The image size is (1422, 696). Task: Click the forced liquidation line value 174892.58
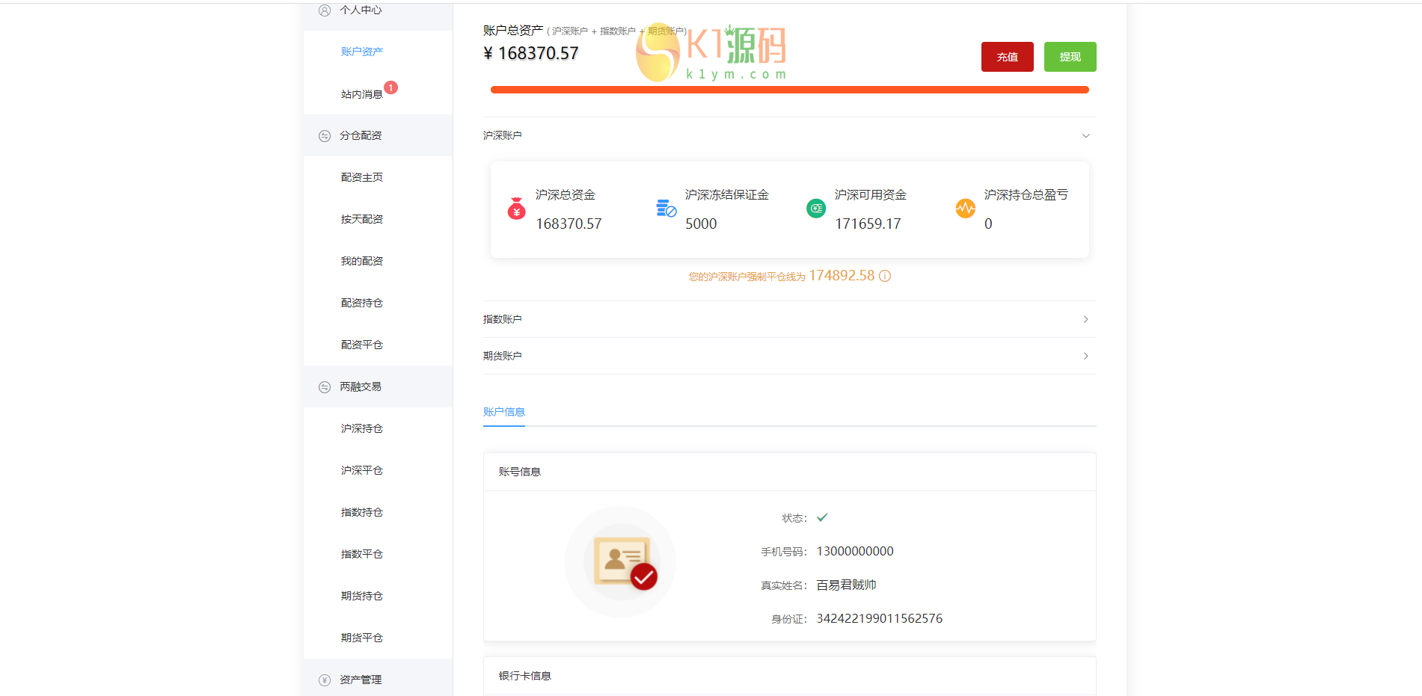(842, 275)
